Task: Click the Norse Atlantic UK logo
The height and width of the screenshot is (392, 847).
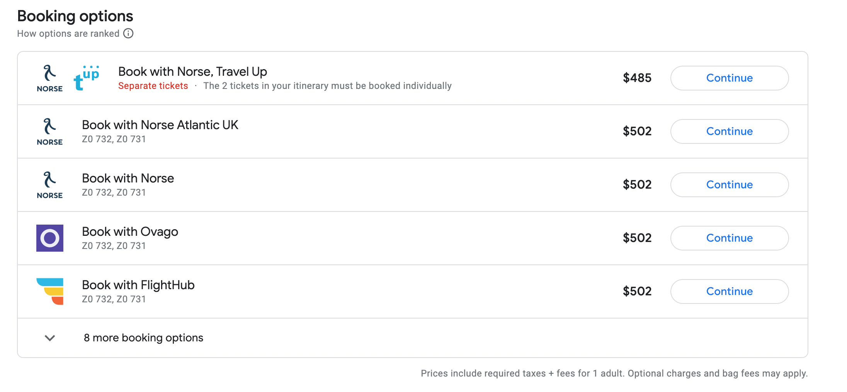Action: [50, 131]
